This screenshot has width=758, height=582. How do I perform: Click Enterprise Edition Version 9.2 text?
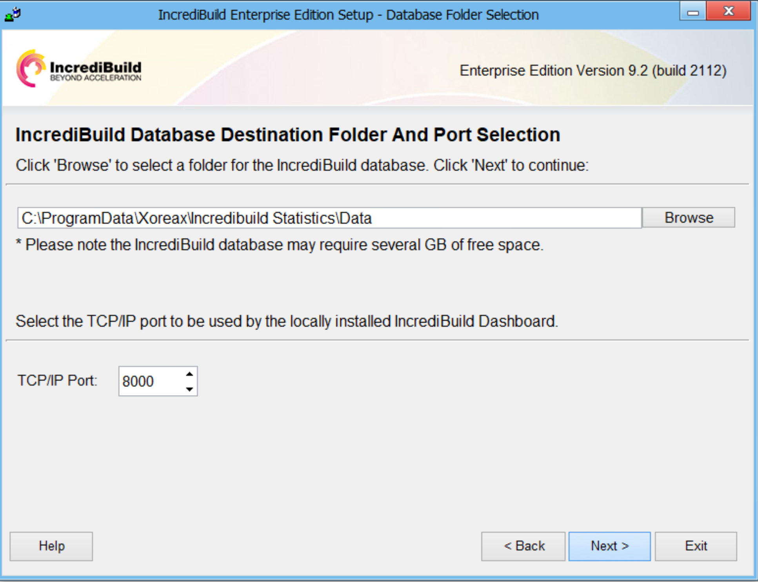pos(593,71)
